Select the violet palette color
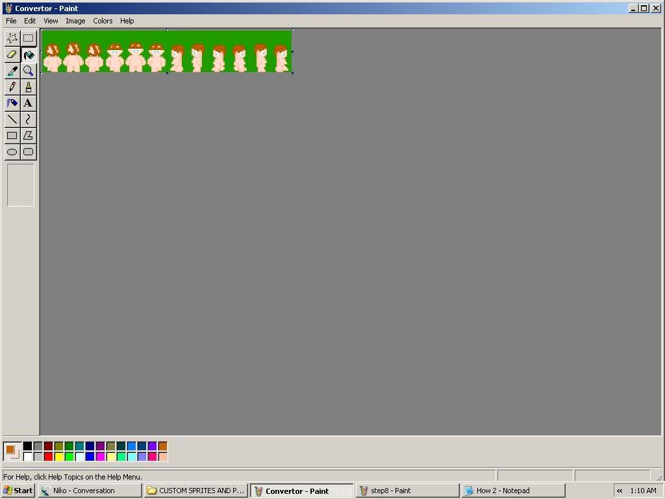Viewport: 665px width, 499px height. click(152, 446)
